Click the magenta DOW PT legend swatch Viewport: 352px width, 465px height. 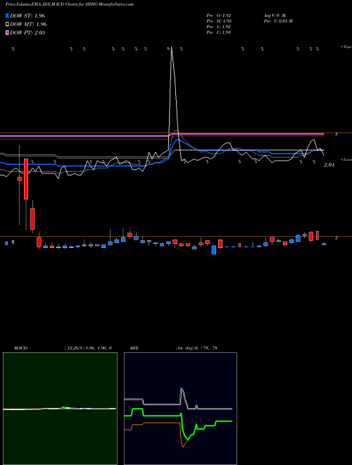click(x=8, y=32)
